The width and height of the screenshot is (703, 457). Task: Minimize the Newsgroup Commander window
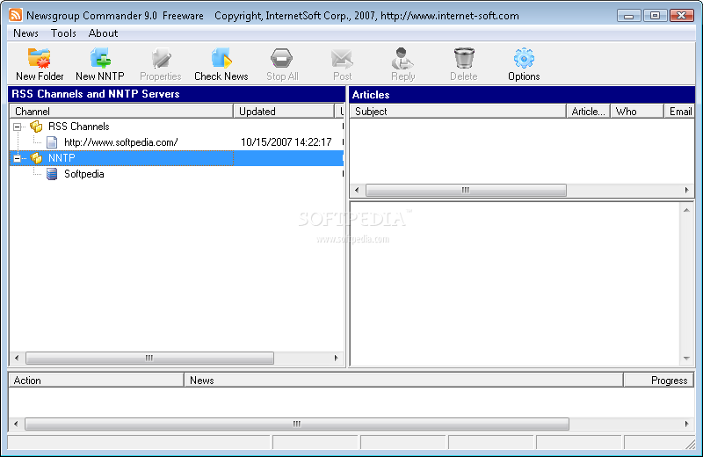pos(628,16)
